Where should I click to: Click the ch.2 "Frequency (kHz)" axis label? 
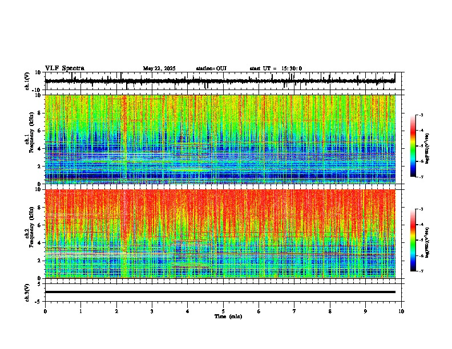pos(31,227)
